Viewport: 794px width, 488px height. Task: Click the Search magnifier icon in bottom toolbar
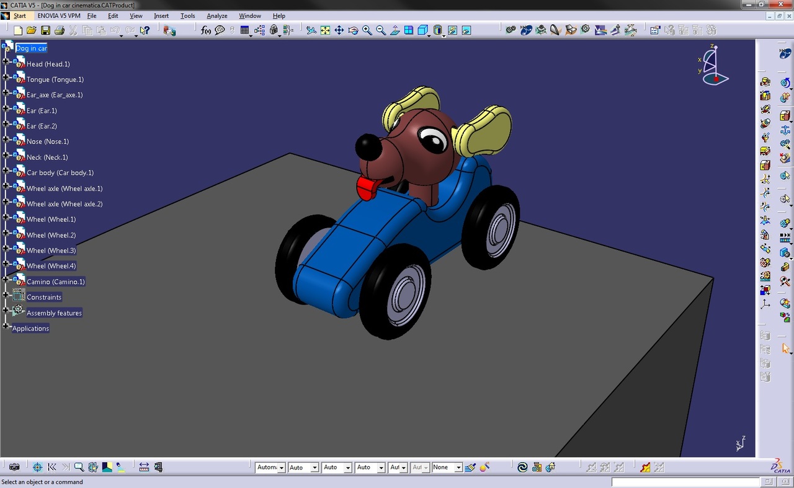pyautogui.click(x=79, y=467)
